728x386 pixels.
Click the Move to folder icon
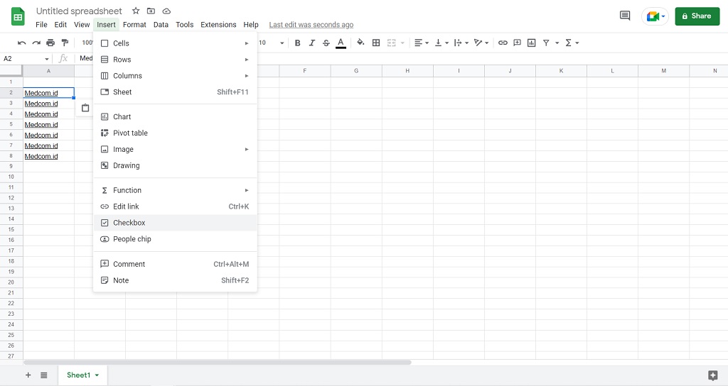click(151, 11)
